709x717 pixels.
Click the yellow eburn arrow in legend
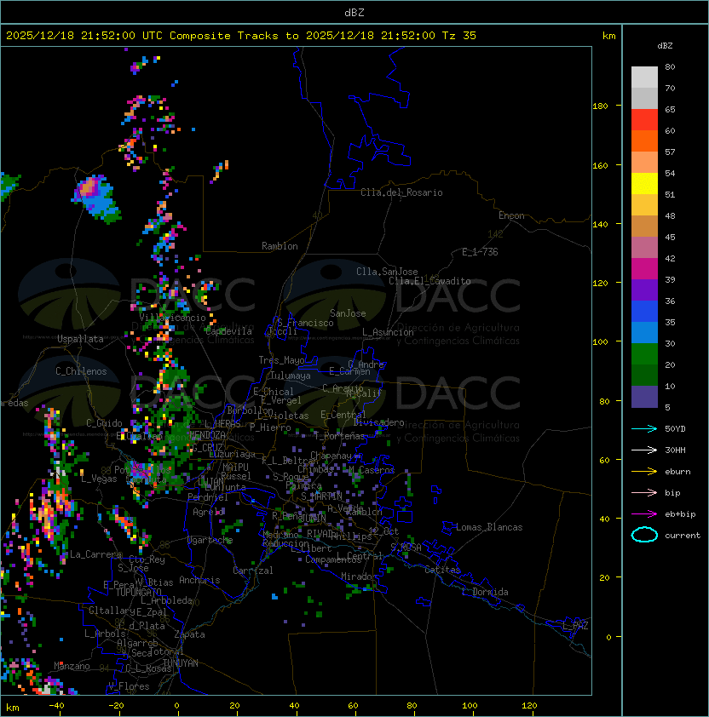tap(644, 472)
